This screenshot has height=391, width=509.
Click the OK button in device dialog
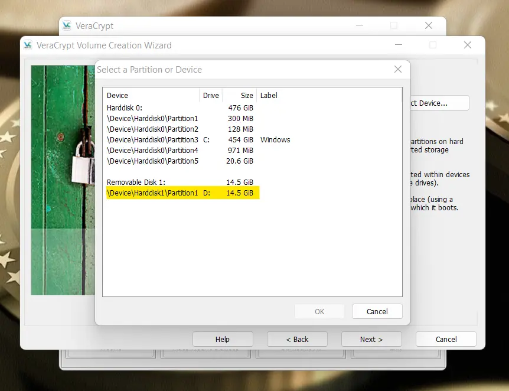click(319, 311)
